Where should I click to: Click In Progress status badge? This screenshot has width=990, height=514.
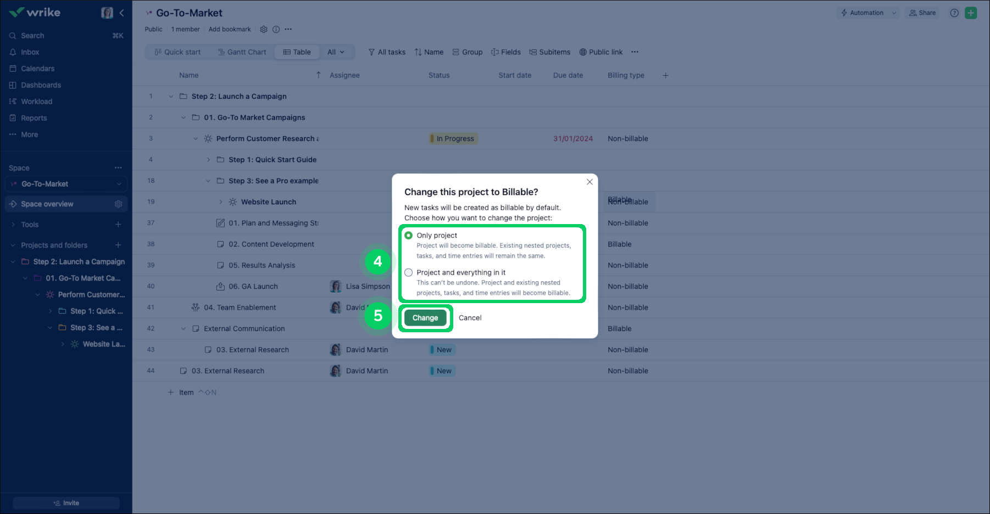[x=454, y=139]
